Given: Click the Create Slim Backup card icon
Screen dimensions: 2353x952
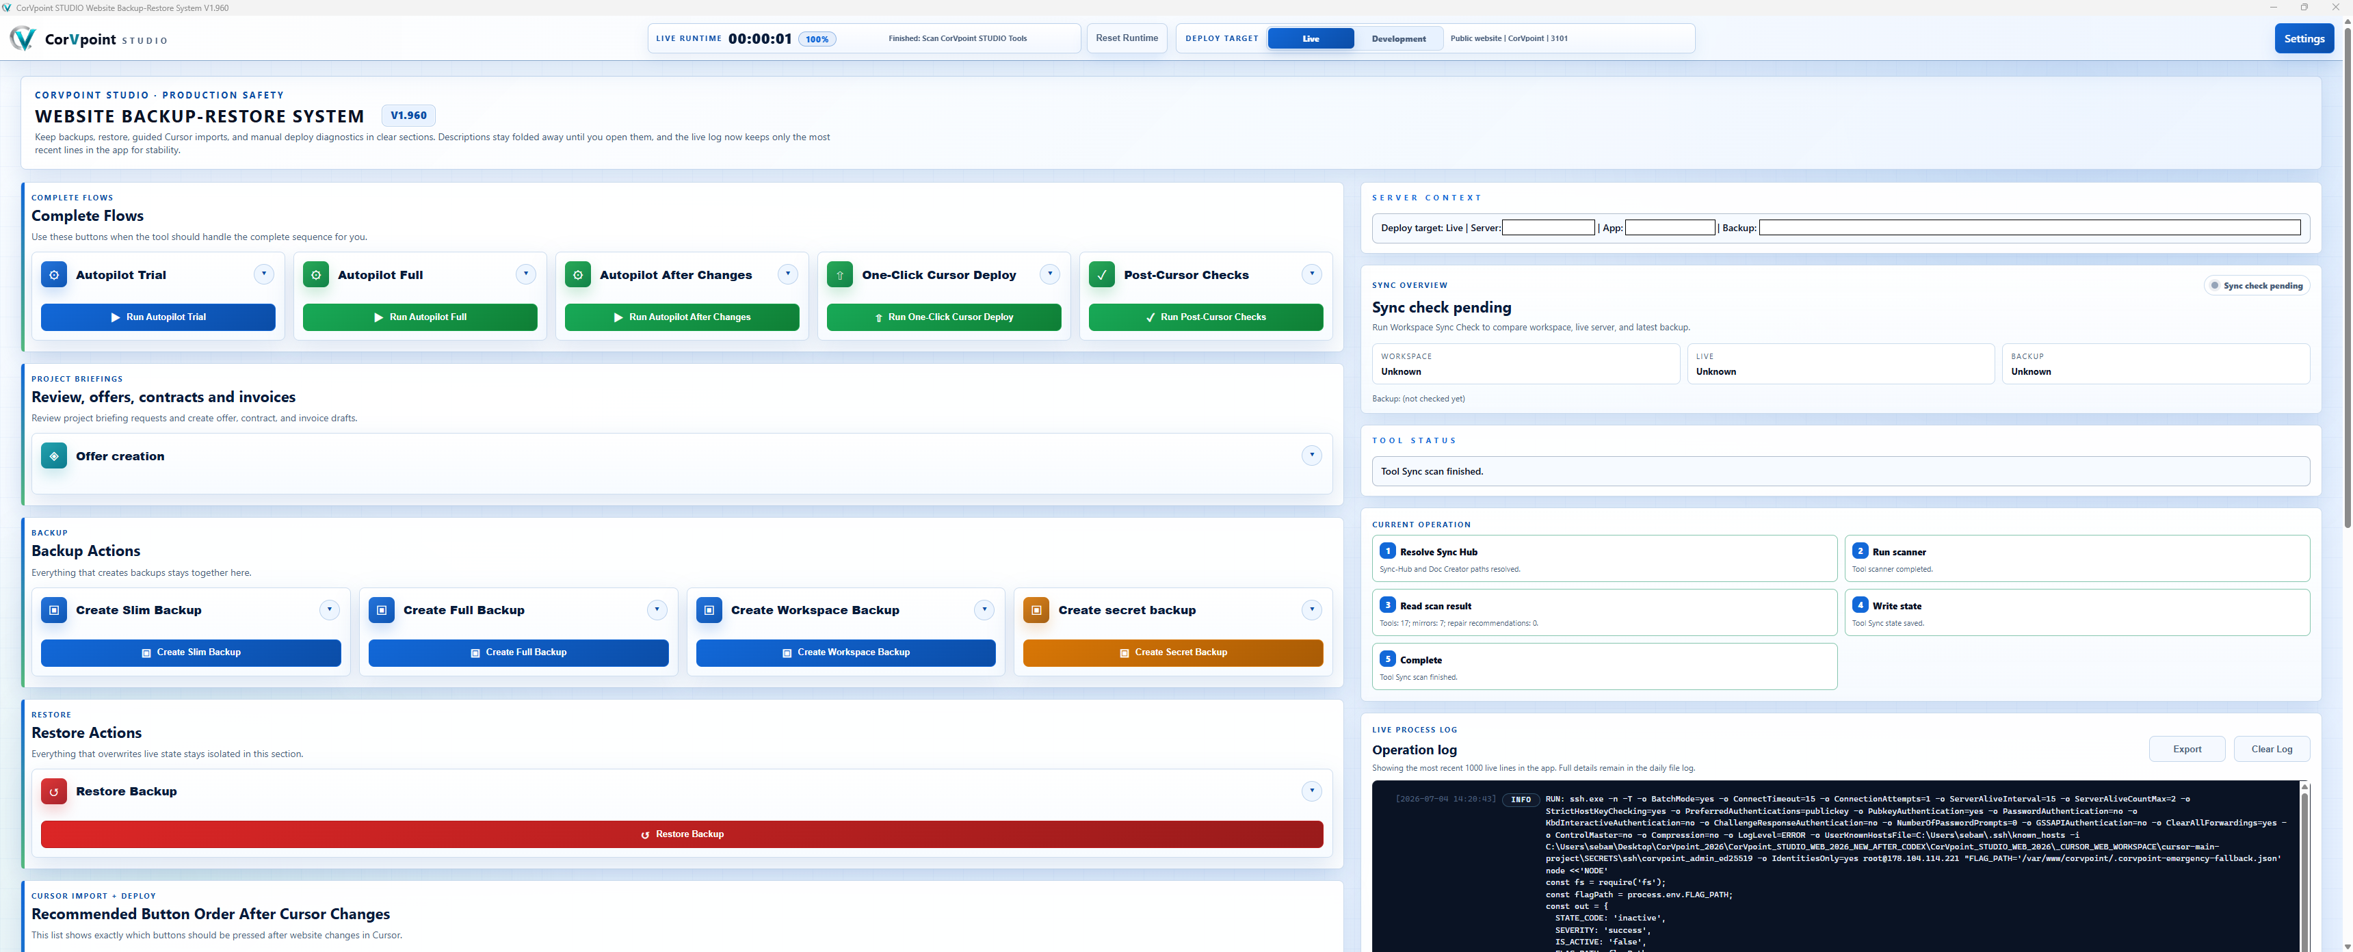Looking at the screenshot, I should click(54, 610).
